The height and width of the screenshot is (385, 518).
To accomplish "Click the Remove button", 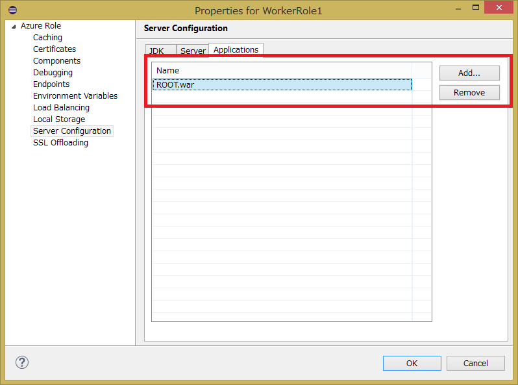I will (469, 93).
